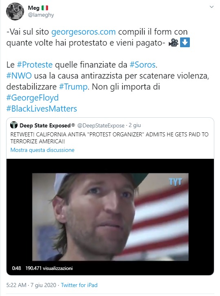Click the 5:22 AM 7 giu 2020 timestamp
This screenshot has height=296, width=220.
point(31,285)
